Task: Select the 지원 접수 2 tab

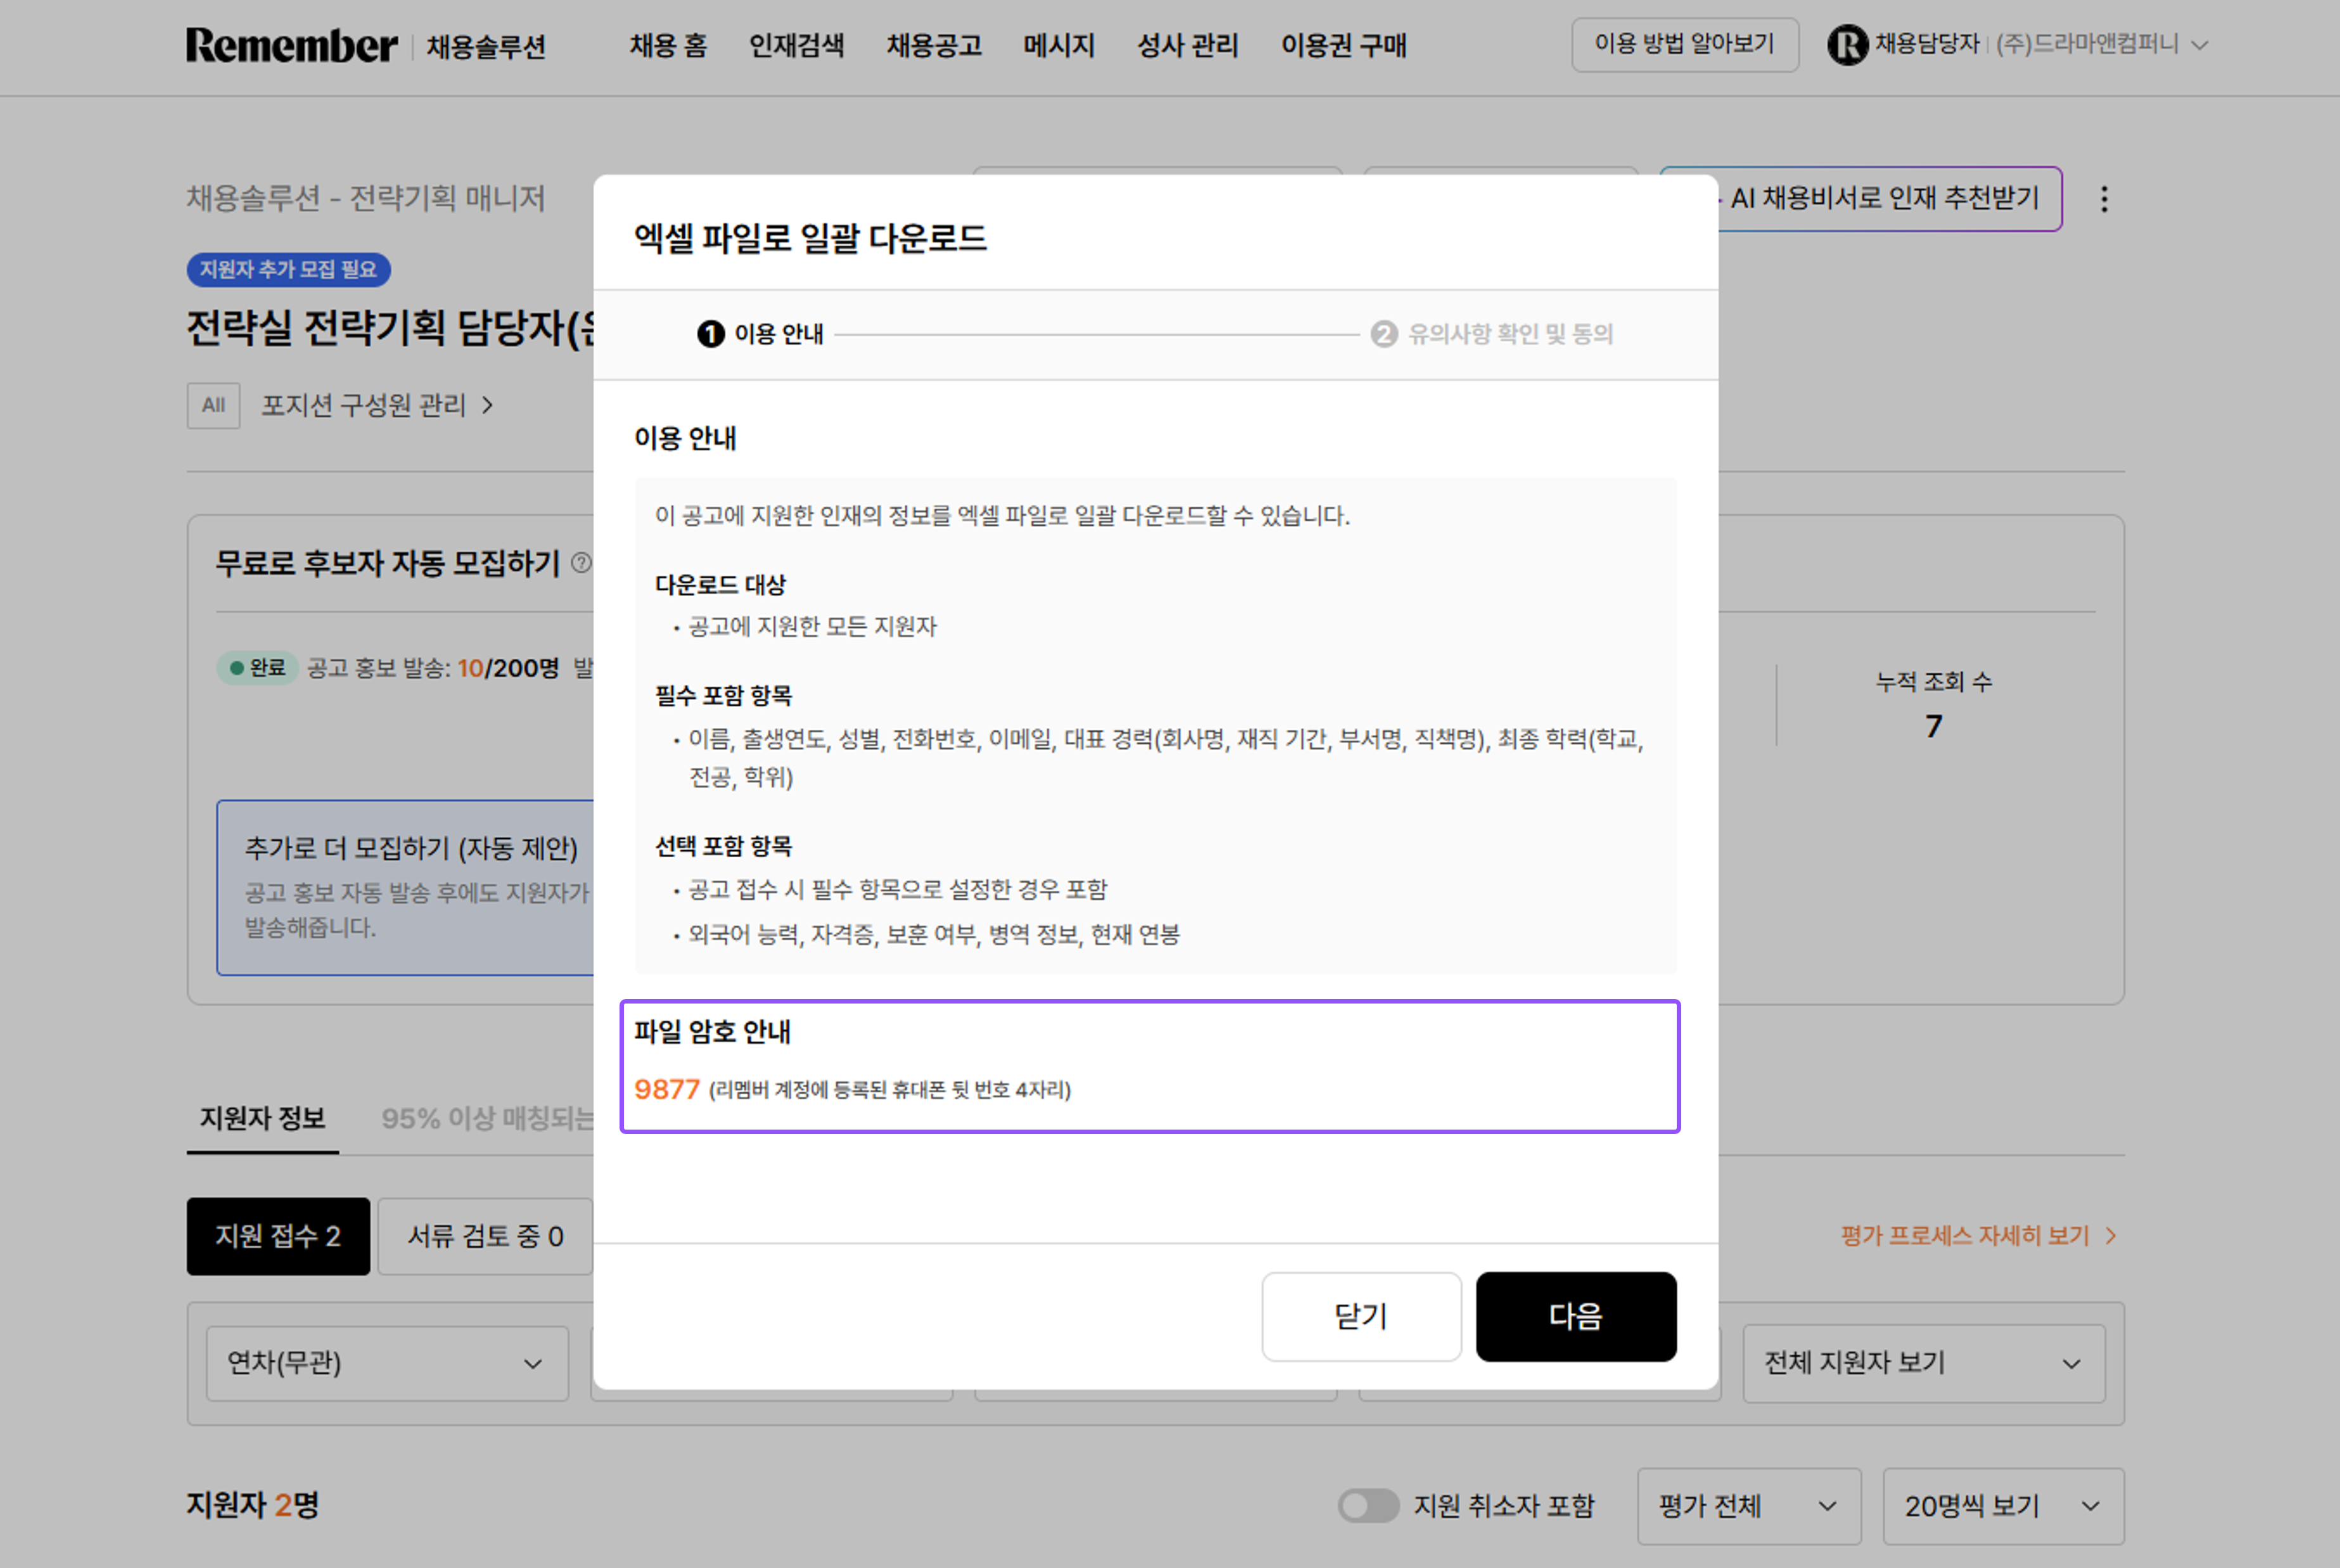Action: click(278, 1236)
